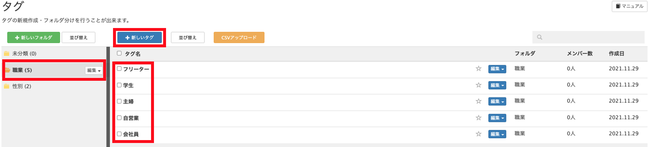Star the 自営業 tag

click(x=478, y=118)
